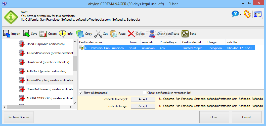Sort by valid to column header
The width and height of the screenshot is (266, 126).
[x=240, y=42]
